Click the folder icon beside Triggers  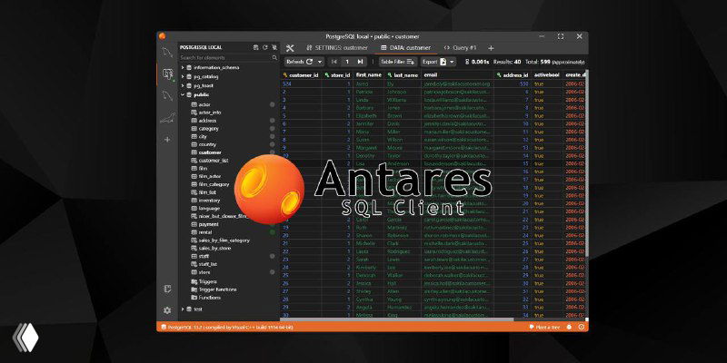[194, 281]
